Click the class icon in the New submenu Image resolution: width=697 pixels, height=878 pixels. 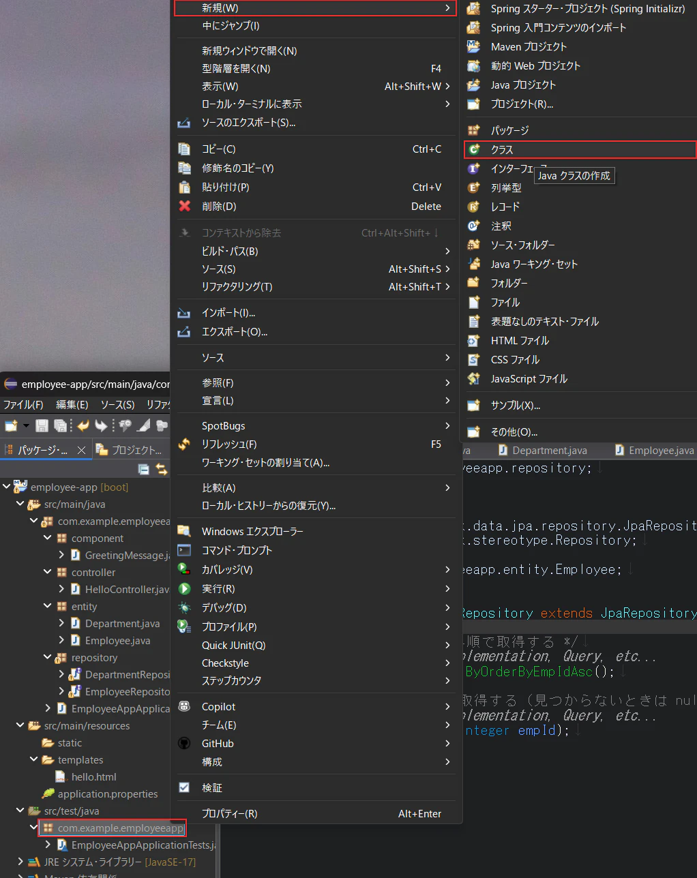474,149
